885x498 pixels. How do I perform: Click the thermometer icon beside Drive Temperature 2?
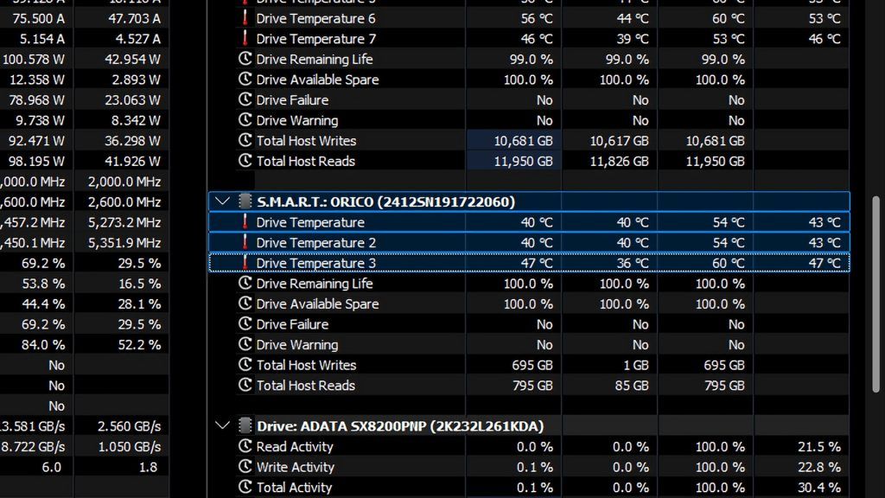click(x=245, y=242)
